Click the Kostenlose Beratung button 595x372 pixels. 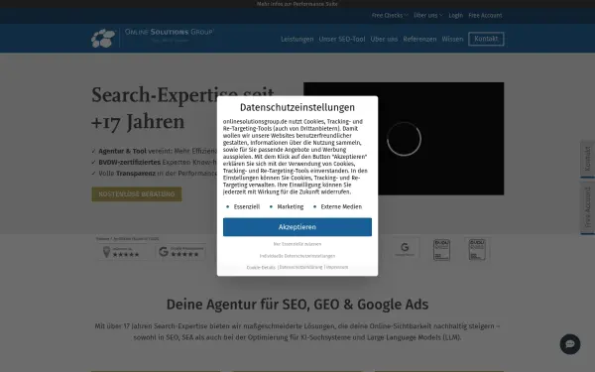[x=137, y=194]
